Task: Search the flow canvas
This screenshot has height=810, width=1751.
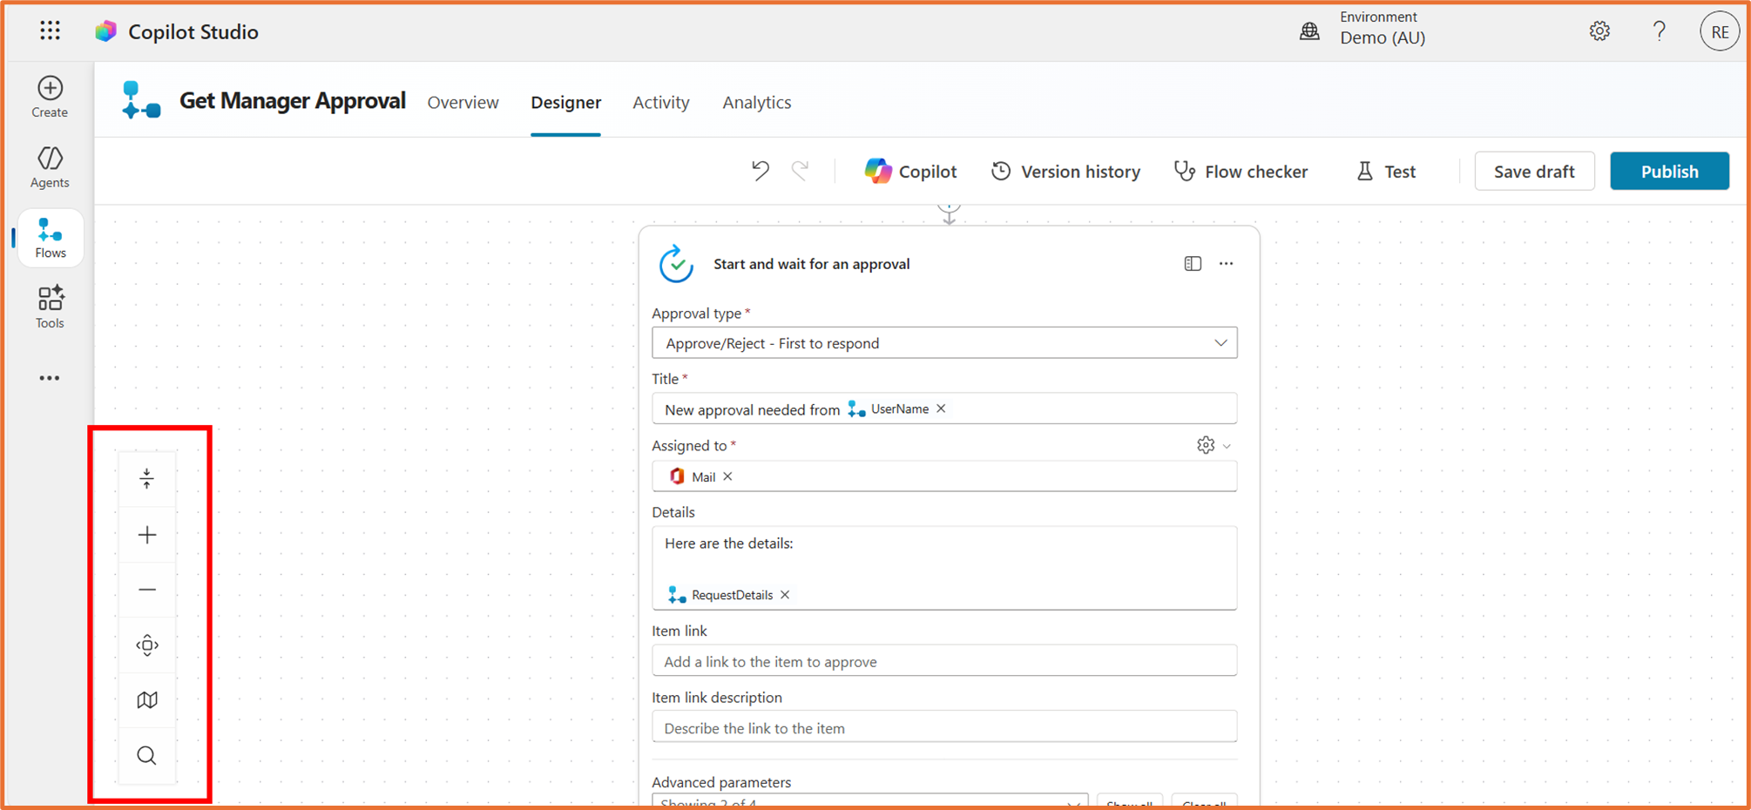Action: pos(147,755)
